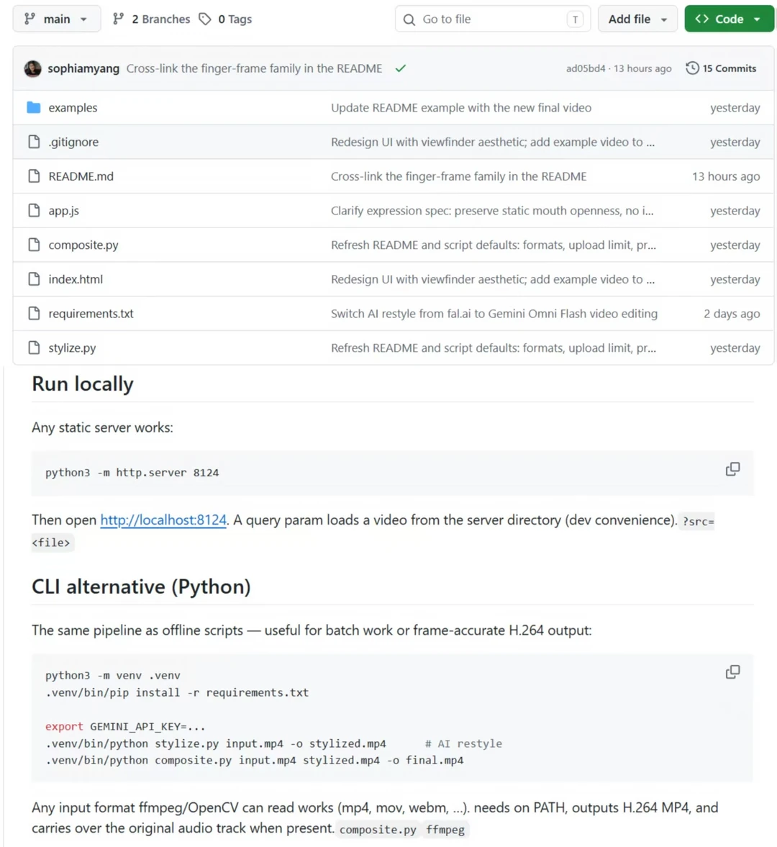The image size is (777, 847).
Task: Open the 0 Tags label icon
Action: (x=204, y=19)
